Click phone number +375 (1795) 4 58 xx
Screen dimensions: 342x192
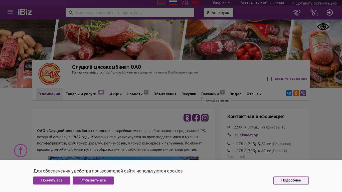click(252, 151)
